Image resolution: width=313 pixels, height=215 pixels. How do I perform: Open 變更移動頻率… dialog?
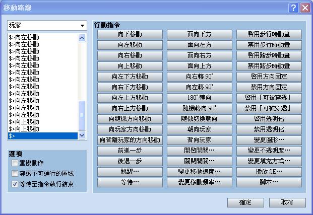[200, 182]
